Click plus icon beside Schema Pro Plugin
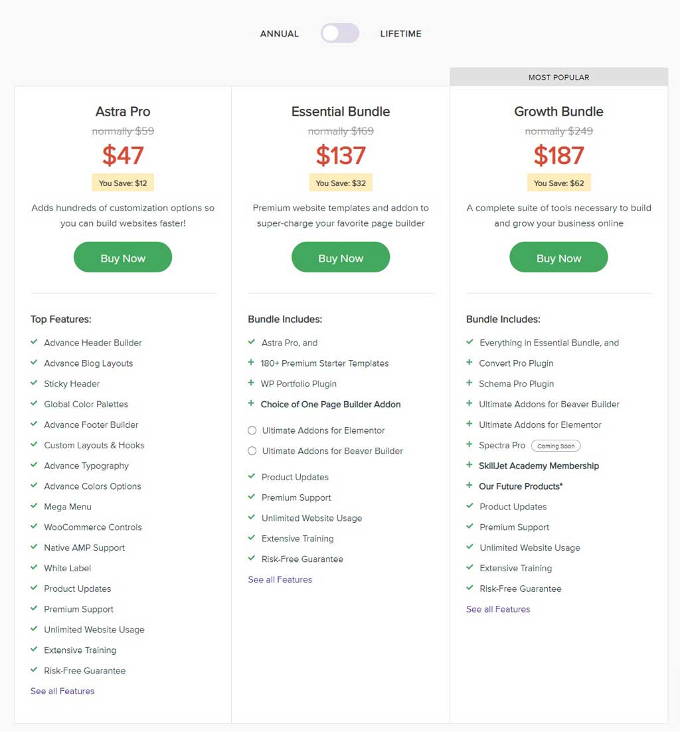Screen dimensions: 680x732 [x=469, y=383]
